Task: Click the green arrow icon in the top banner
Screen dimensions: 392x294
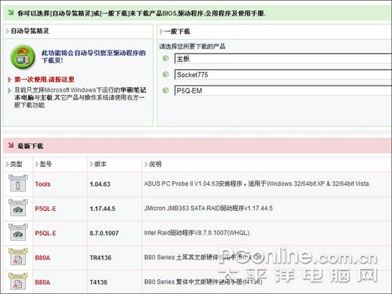Action: [x=11, y=13]
